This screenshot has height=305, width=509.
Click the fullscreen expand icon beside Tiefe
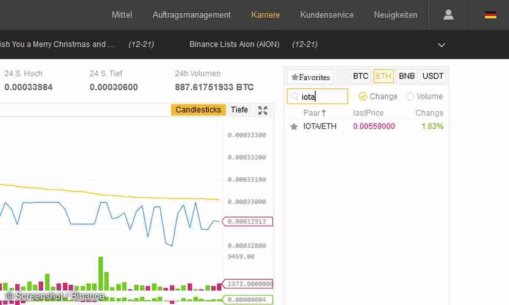[263, 110]
